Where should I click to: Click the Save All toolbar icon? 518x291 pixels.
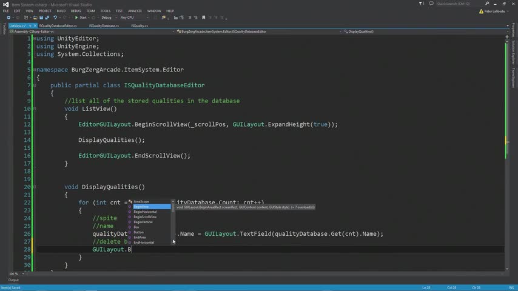tap(47, 18)
